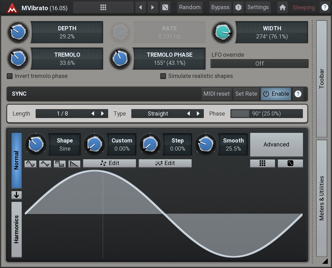332x268 pixels.
Task: Go to previous preset arrow
Action: point(141,7)
